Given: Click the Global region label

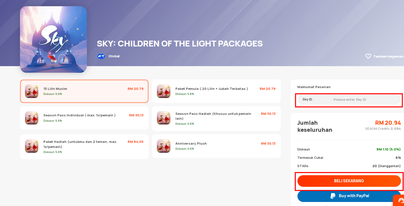Looking at the screenshot, I should [x=114, y=56].
